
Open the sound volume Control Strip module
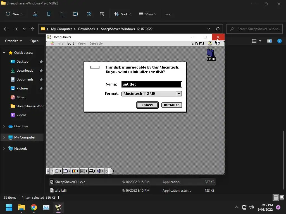100,171
